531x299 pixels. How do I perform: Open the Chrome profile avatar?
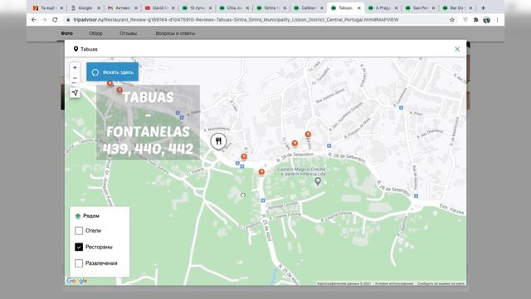(x=487, y=20)
